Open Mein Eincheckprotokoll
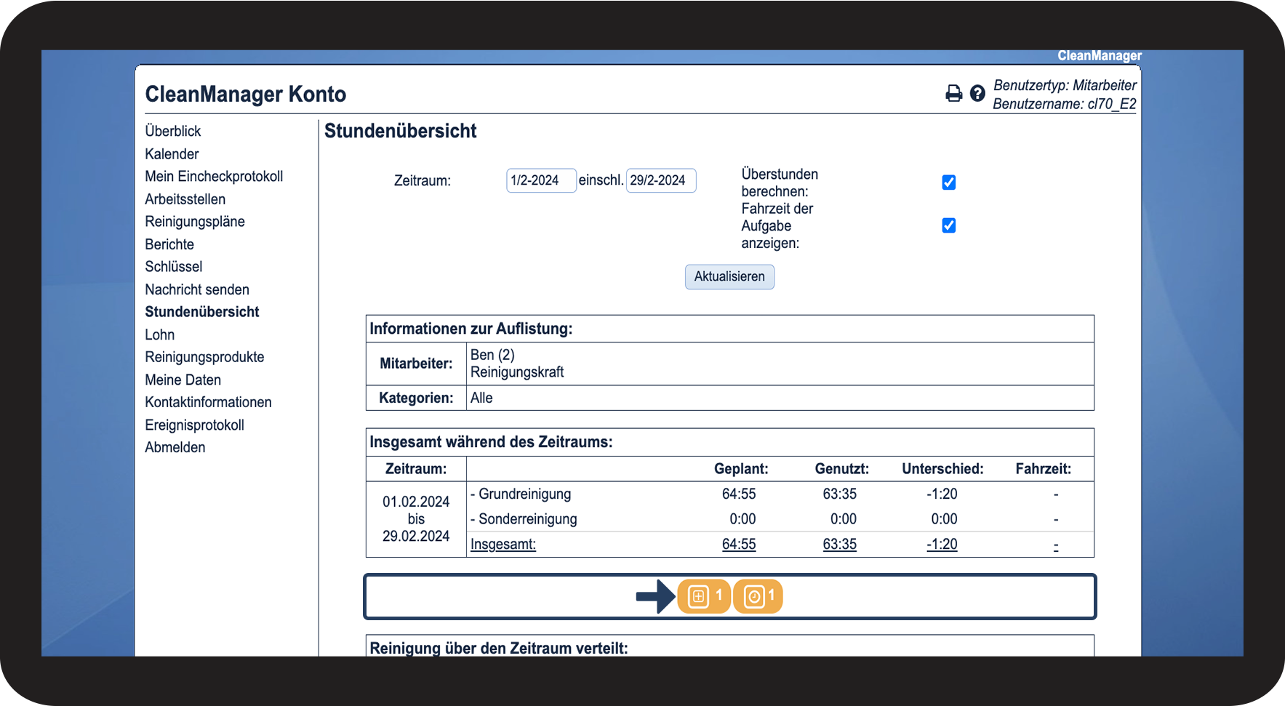Screen dimensions: 1285x706 click(x=214, y=177)
